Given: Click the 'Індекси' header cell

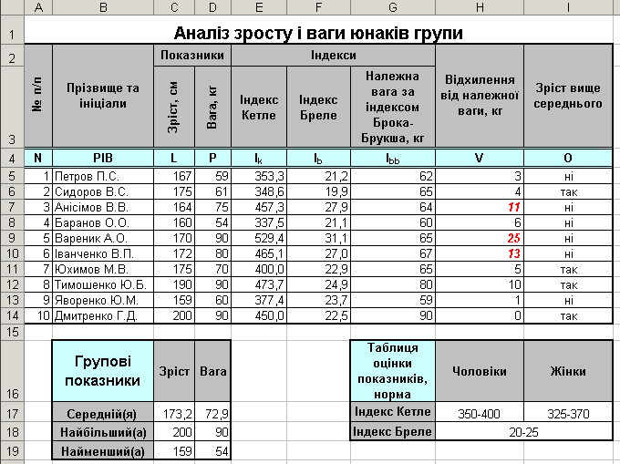Looking at the screenshot, I should (x=334, y=56).
